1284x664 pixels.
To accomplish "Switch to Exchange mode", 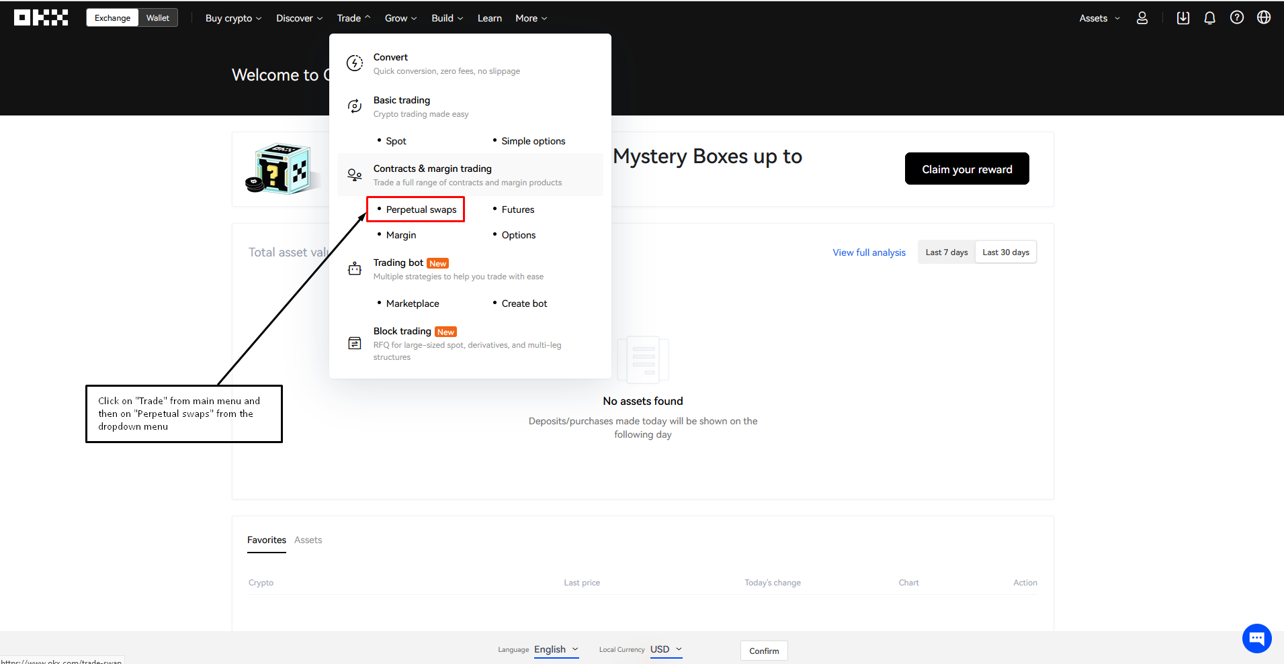I will 112,18.
